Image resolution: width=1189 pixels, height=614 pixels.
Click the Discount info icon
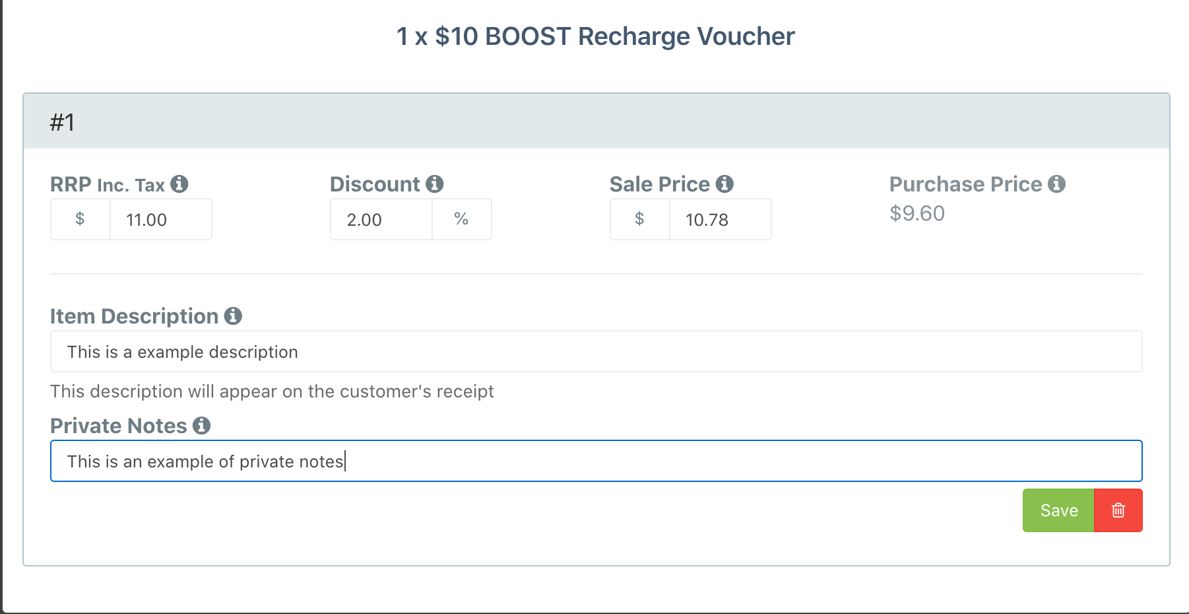point(434,184)
